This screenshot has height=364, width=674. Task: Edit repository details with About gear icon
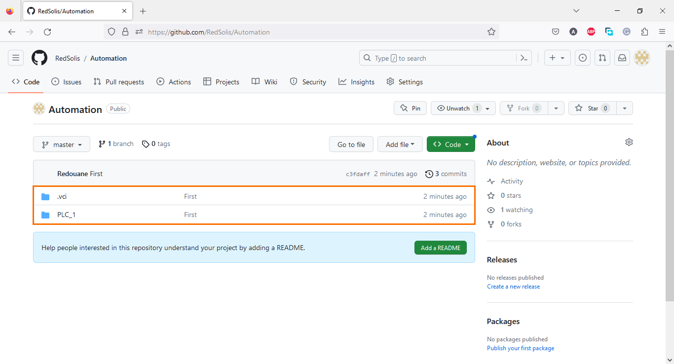tap(629, 142)
